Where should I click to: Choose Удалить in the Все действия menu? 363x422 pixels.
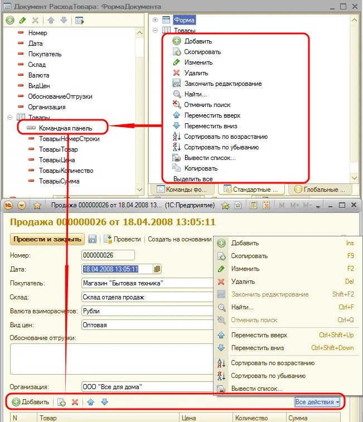pyautogui.click(x=288, y=282)
